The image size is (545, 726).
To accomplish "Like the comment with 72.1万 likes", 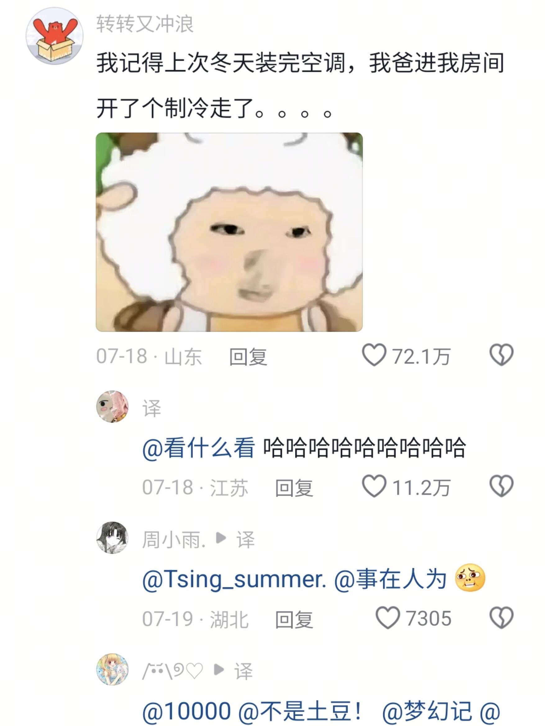I will point(374,355).
